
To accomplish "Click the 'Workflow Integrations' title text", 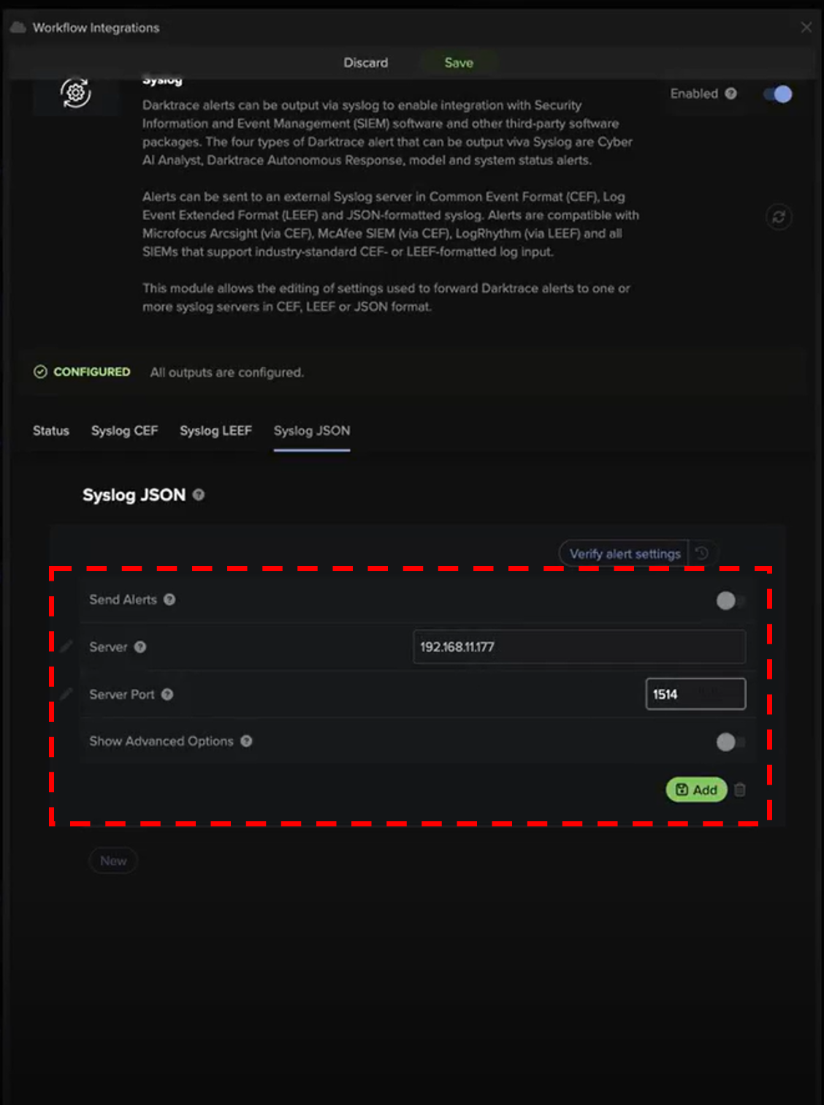I will (x=96, y=28).
